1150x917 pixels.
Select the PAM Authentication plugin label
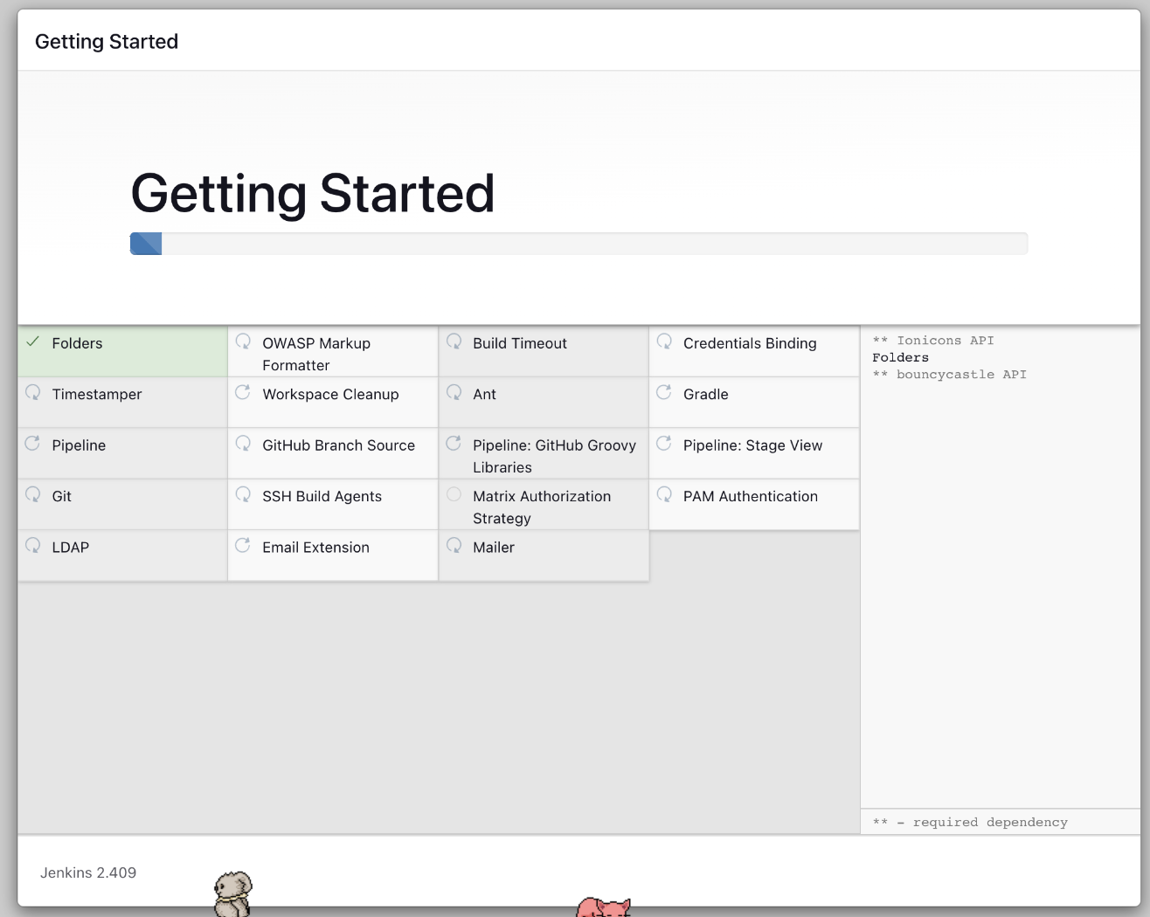coord(751,496)
